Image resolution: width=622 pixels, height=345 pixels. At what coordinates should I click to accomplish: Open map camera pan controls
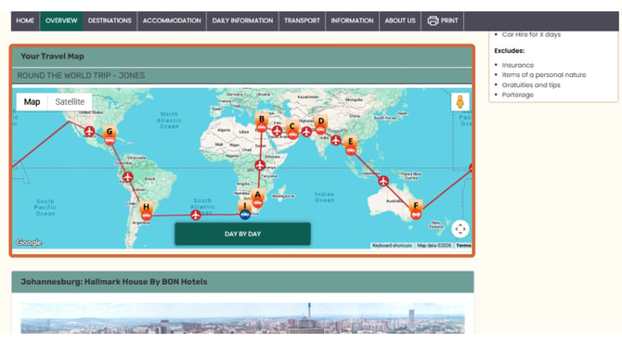pos(460,228)
